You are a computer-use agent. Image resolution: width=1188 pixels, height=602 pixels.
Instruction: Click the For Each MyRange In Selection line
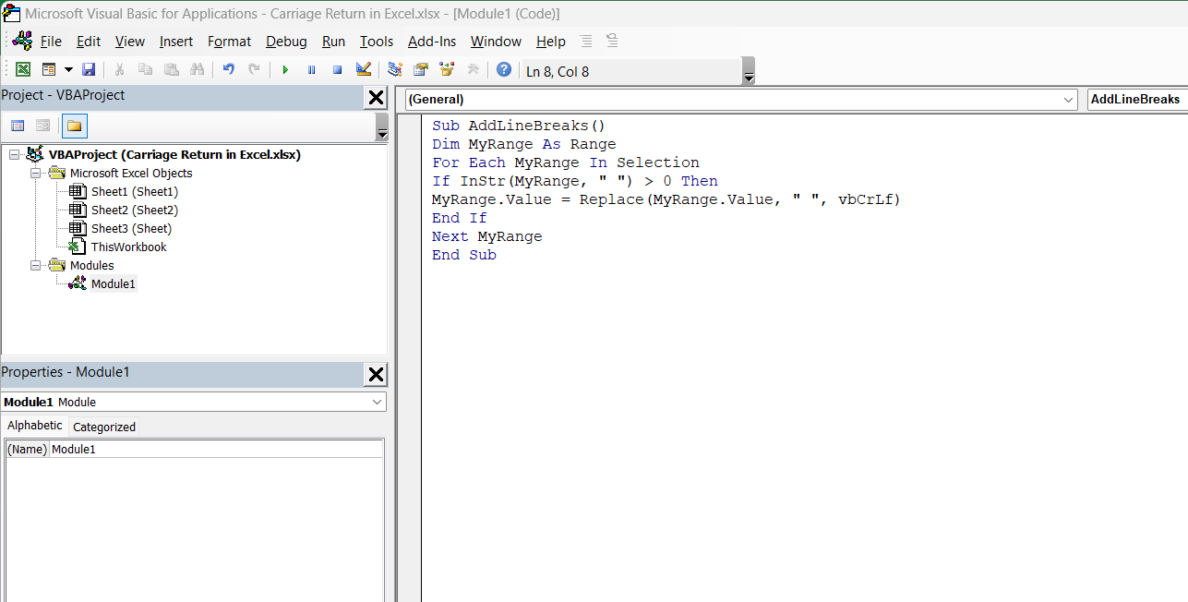pos(565,163)
